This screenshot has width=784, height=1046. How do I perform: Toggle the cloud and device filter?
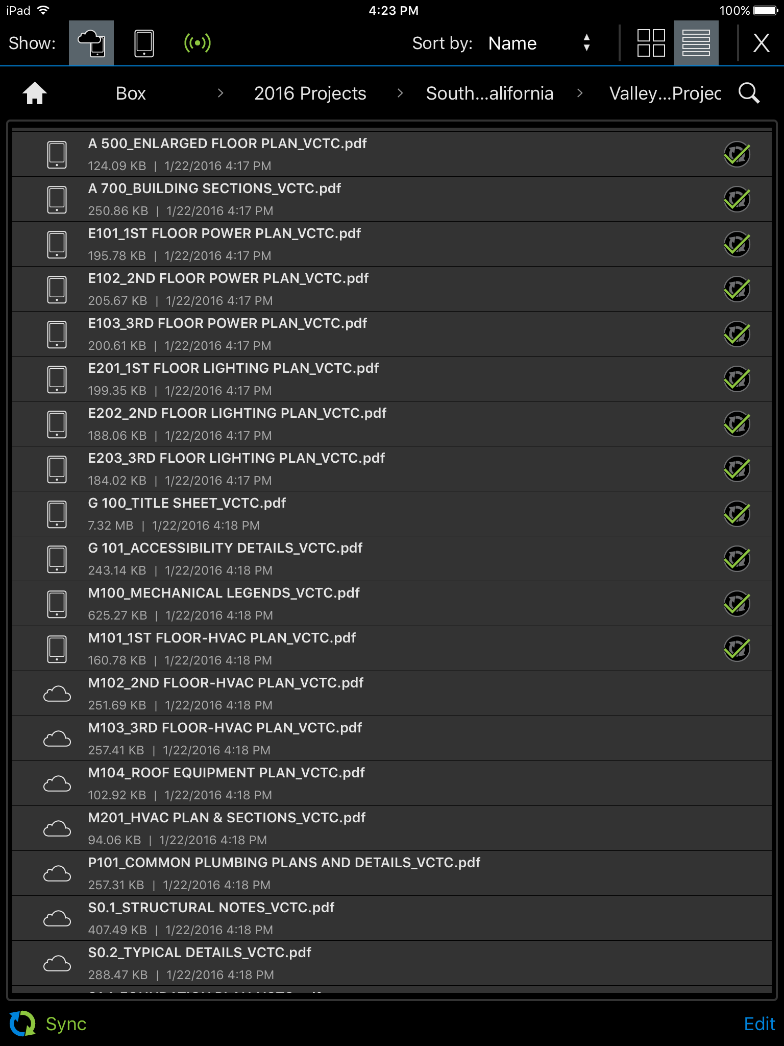point(91,43)
